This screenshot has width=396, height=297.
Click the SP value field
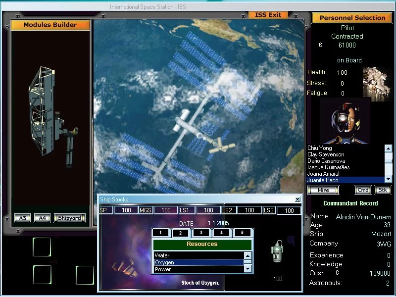(x=126, y=210)
